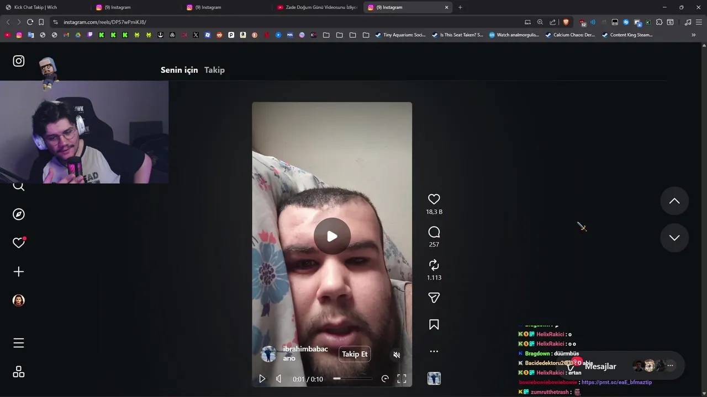Open Is This Seat Taken bookmark
Image resolution: width=707 pixels, height=397 pixels.
click(x=457, y=35)
